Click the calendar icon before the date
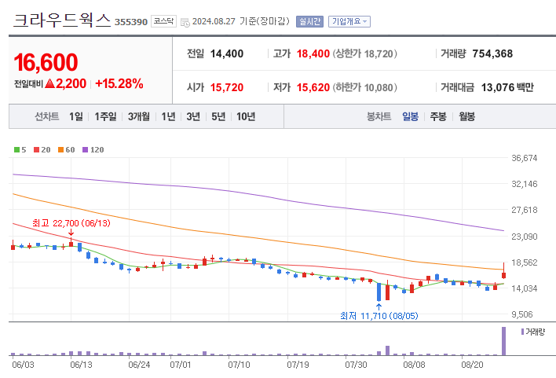The height and width of the screenshot is (378, 556). point(185,22)
